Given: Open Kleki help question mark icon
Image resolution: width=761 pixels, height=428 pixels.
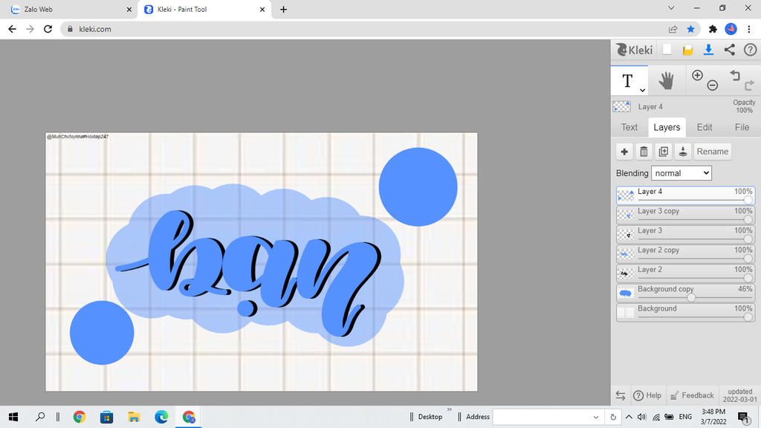Looking at the screenshot, I should (x=750, y=50).
